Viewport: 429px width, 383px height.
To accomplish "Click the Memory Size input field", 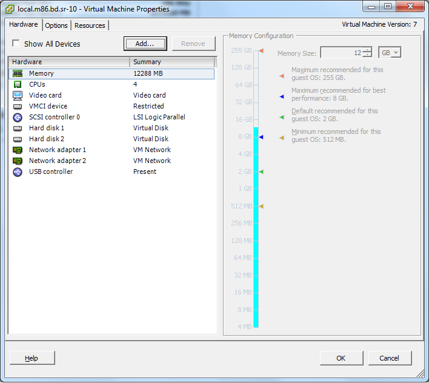I will [341, 53].
